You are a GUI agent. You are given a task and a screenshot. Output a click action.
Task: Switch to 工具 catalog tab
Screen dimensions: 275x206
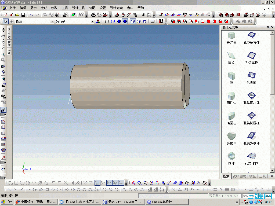click(x=262, y=176)
